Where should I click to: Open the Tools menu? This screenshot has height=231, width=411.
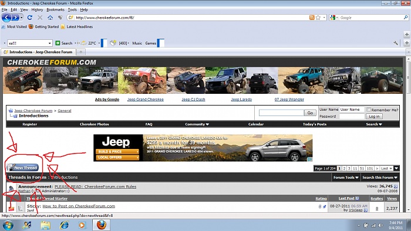72,10
